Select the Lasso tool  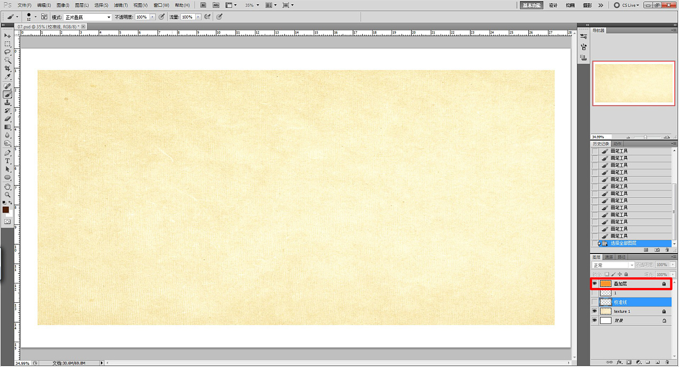[x=7, y=52]
